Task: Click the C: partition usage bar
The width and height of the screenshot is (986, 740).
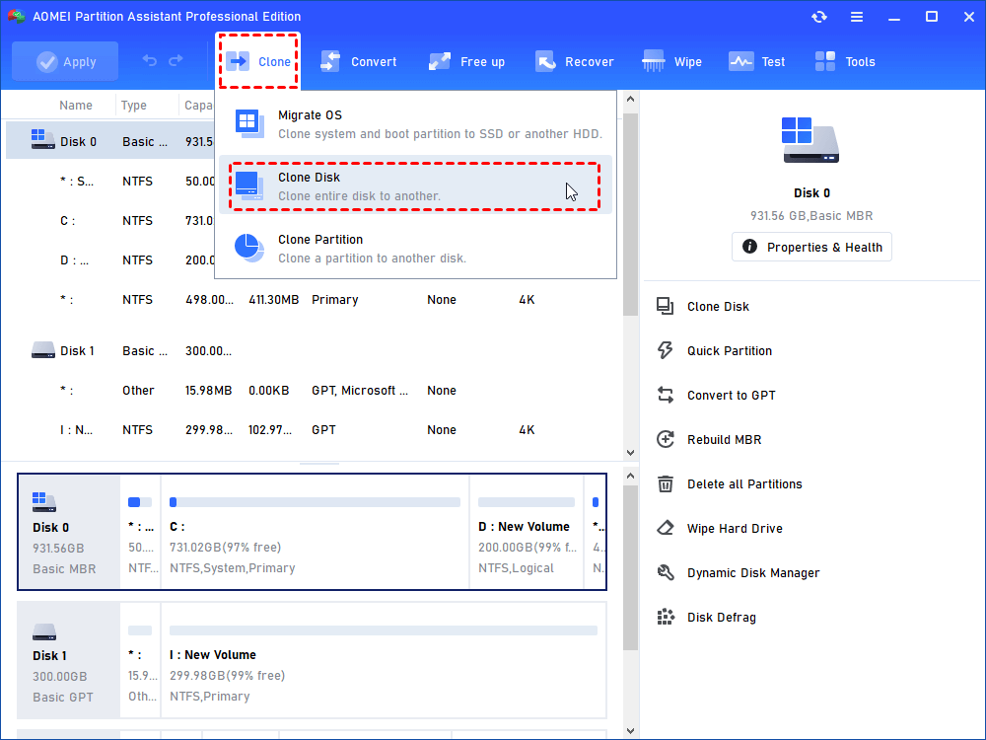Action: (315, 502)
